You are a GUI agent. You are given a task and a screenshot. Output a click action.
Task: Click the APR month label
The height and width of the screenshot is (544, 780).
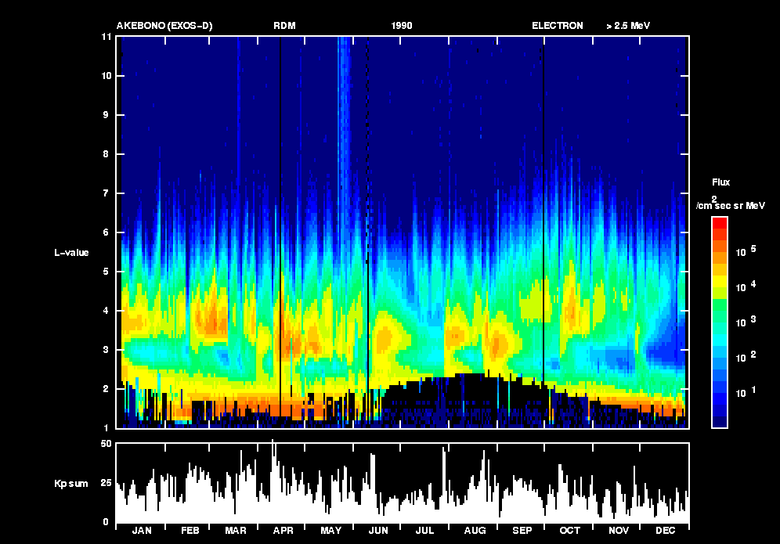coord(283,531)
